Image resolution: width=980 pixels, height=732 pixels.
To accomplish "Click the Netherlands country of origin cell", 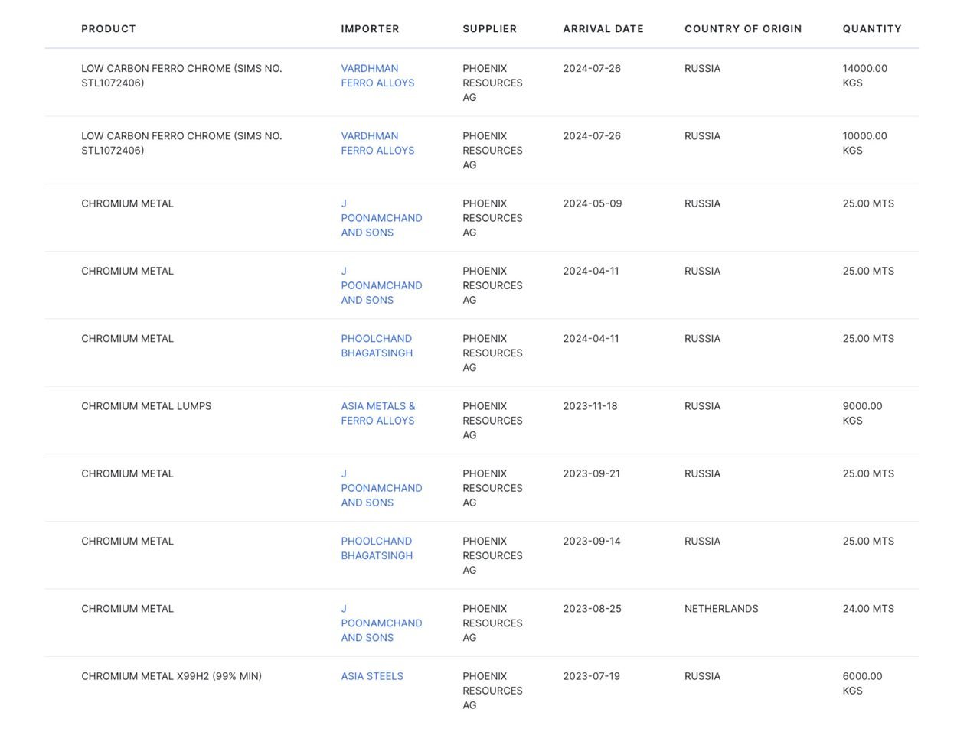I will click(x=721, y=609).
